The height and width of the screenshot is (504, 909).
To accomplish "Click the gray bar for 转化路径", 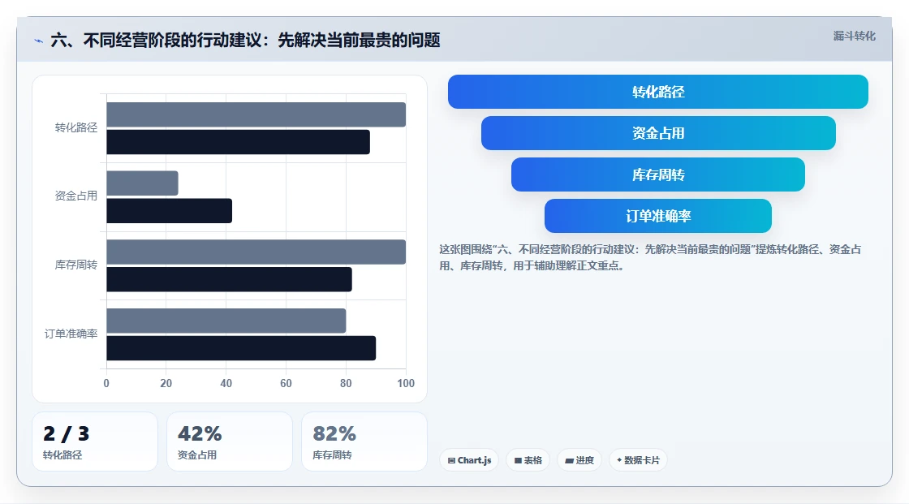I will coord(256,114).
